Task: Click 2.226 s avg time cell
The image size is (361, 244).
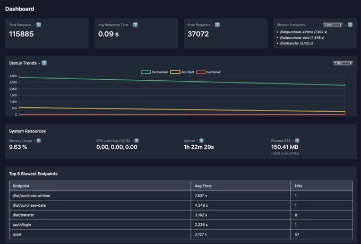Action: point(241,225)
